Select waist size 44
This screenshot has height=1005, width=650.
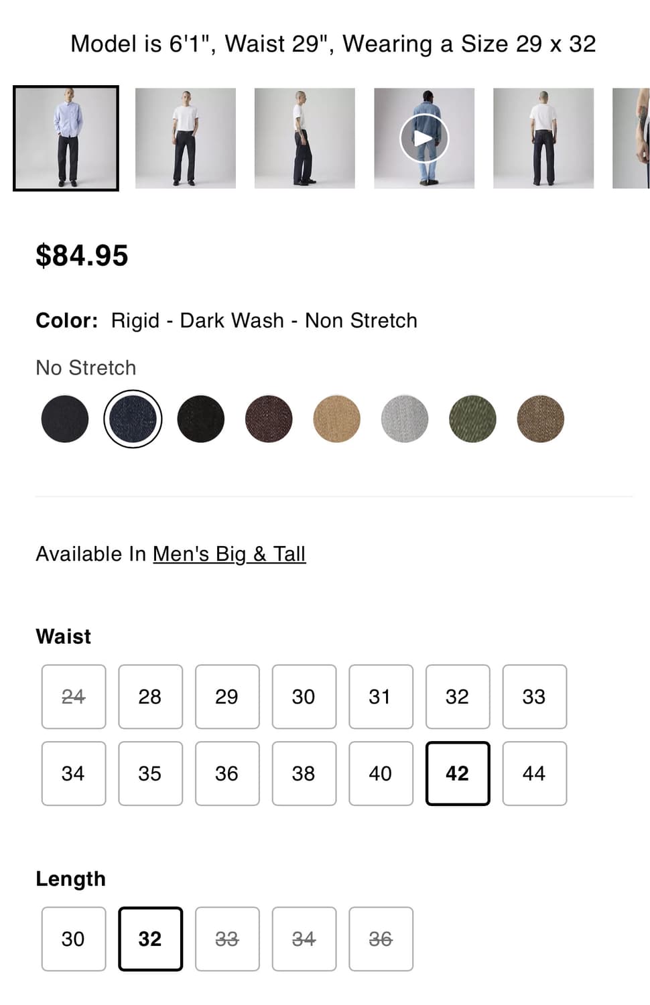click(x=534, y=773)
